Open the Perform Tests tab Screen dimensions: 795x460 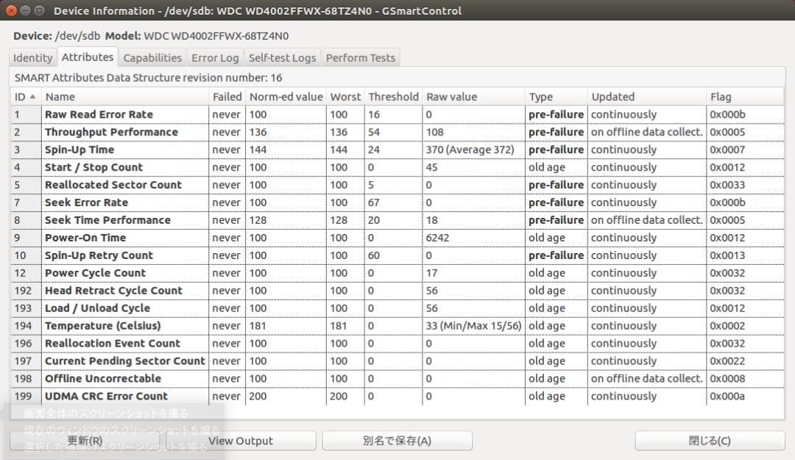coord(361,58)
